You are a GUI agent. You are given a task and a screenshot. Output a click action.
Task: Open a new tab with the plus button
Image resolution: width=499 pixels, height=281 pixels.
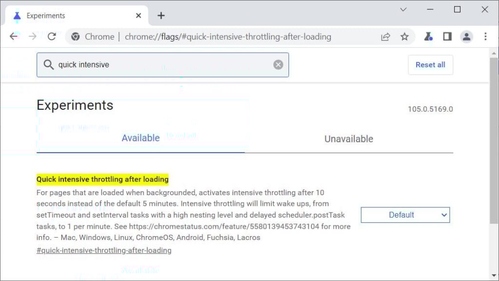(161, 15)
